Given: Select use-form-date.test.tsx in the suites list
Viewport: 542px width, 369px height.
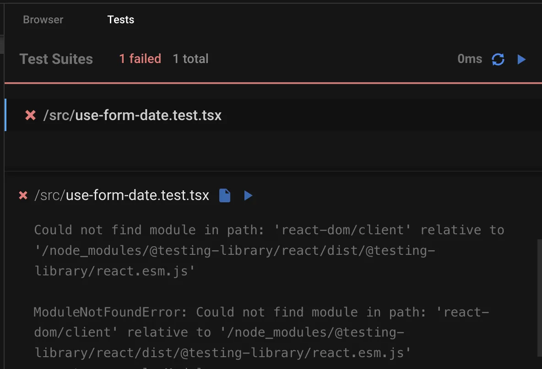Looking at the screenshot, I should 148,116.
